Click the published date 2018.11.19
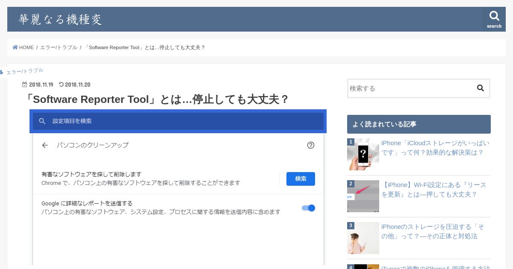 point(38,85)
